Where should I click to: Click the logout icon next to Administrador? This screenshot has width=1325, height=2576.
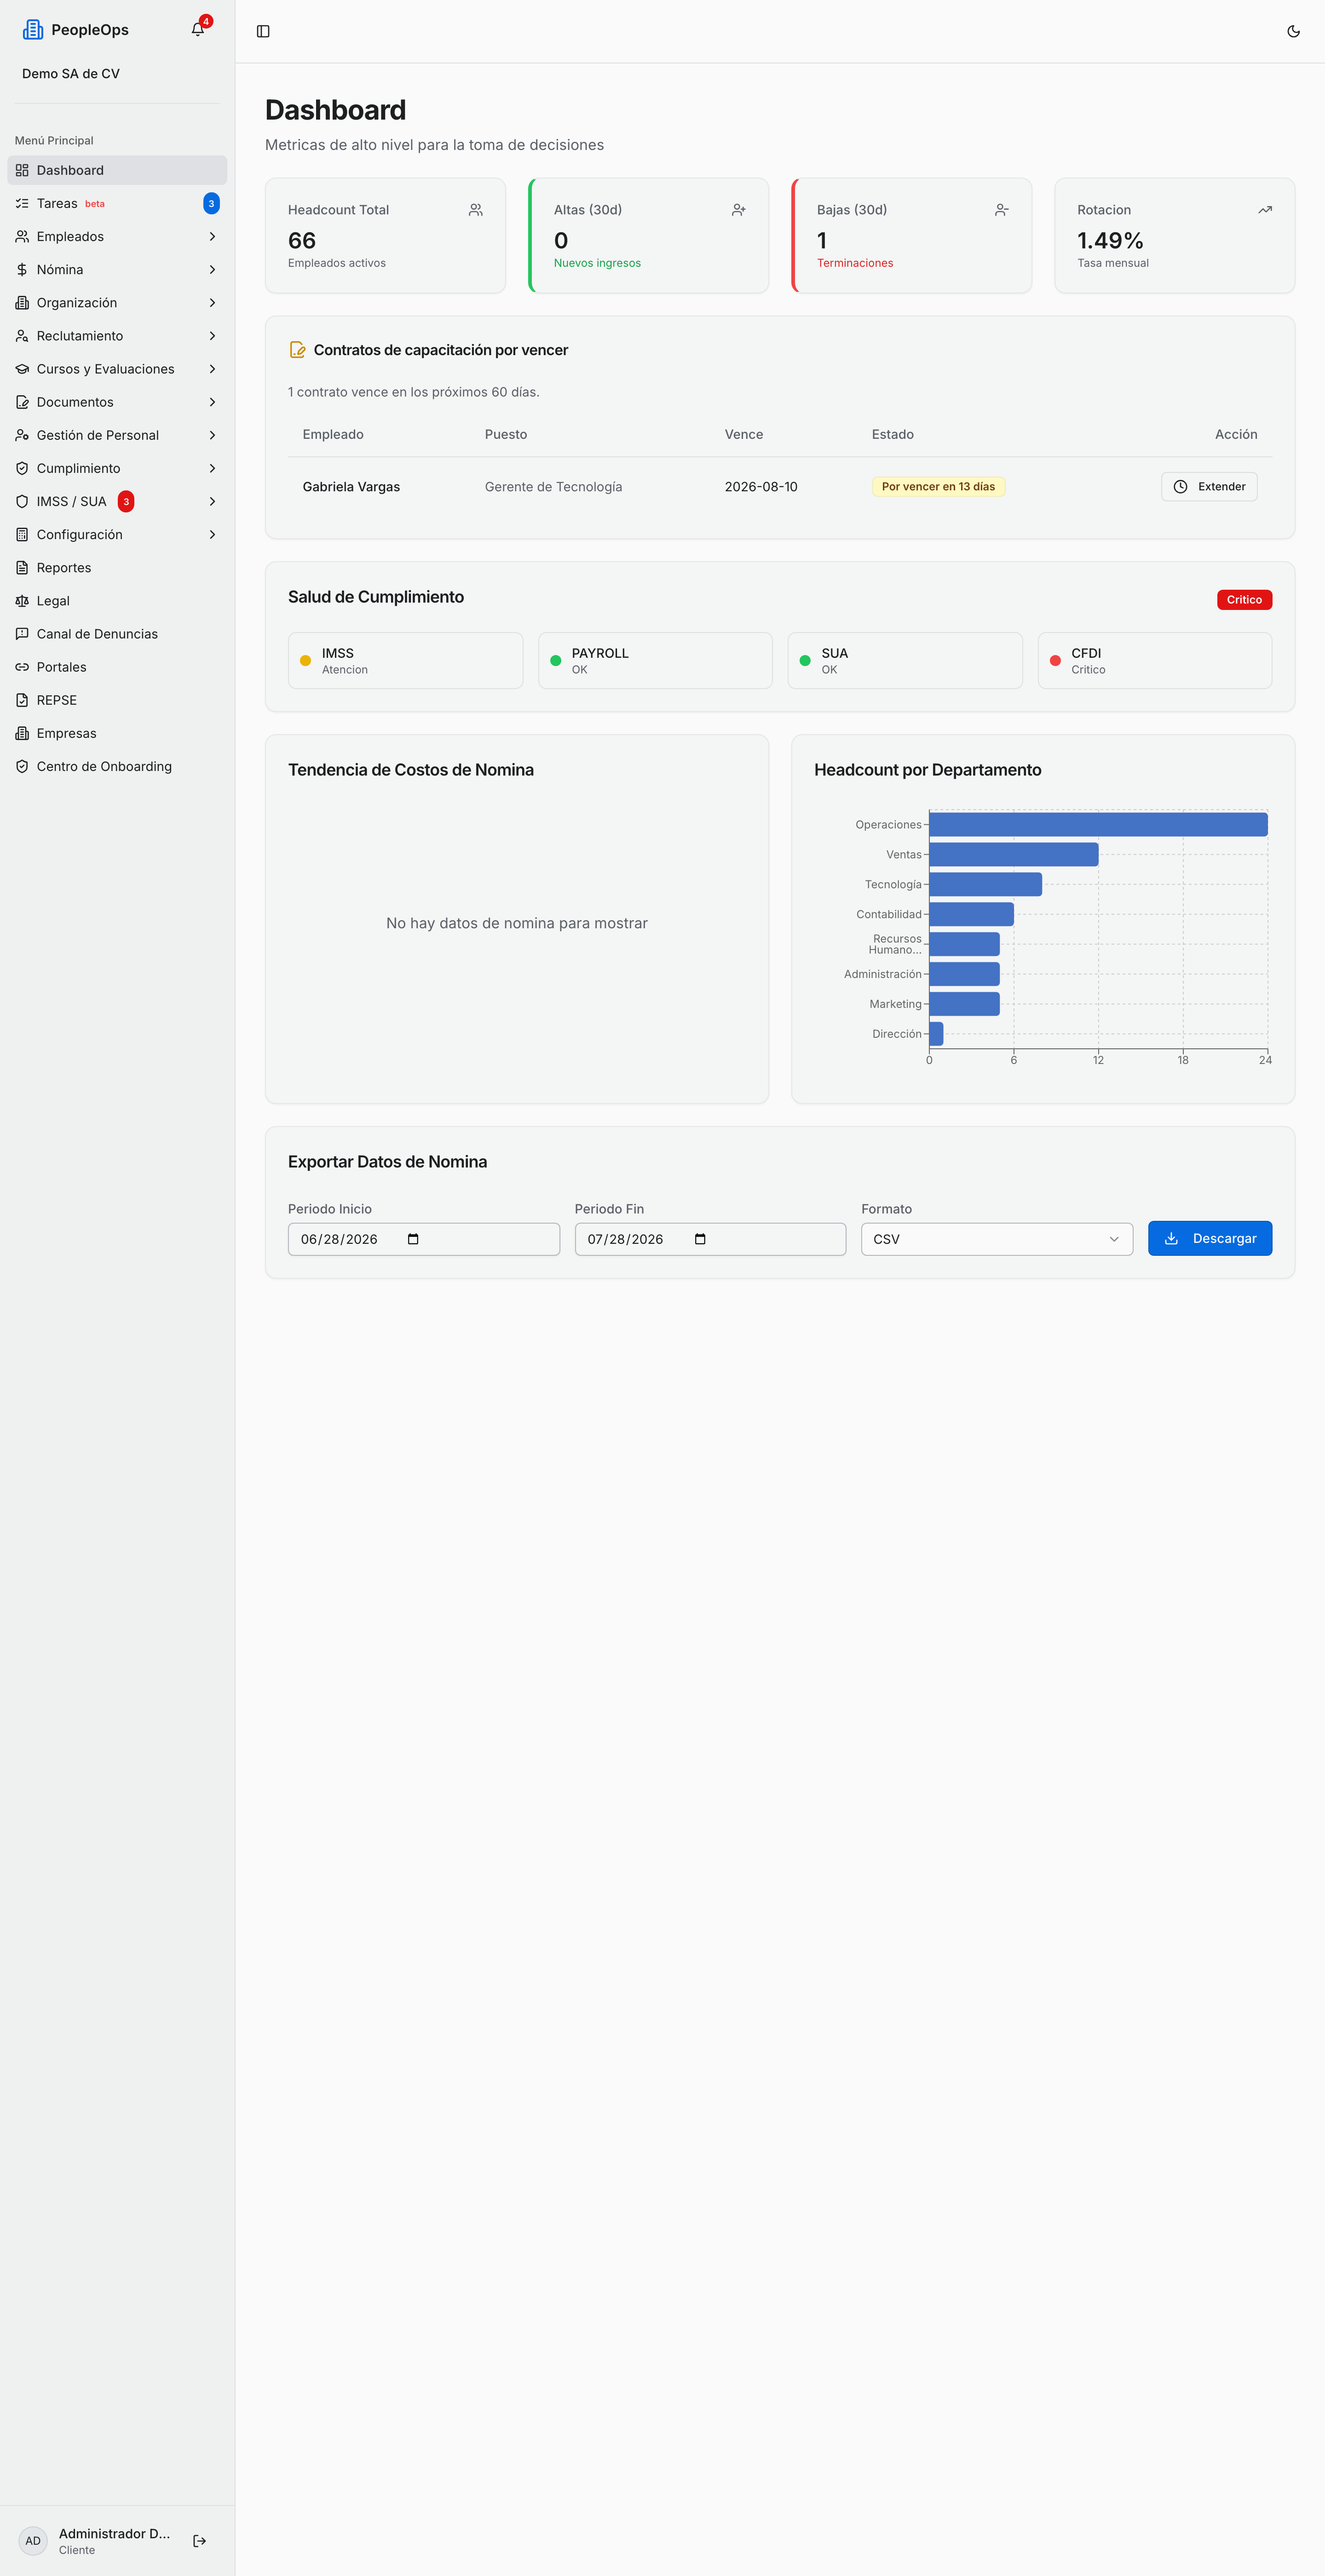pyautogui.click(x=199, y=2540)
